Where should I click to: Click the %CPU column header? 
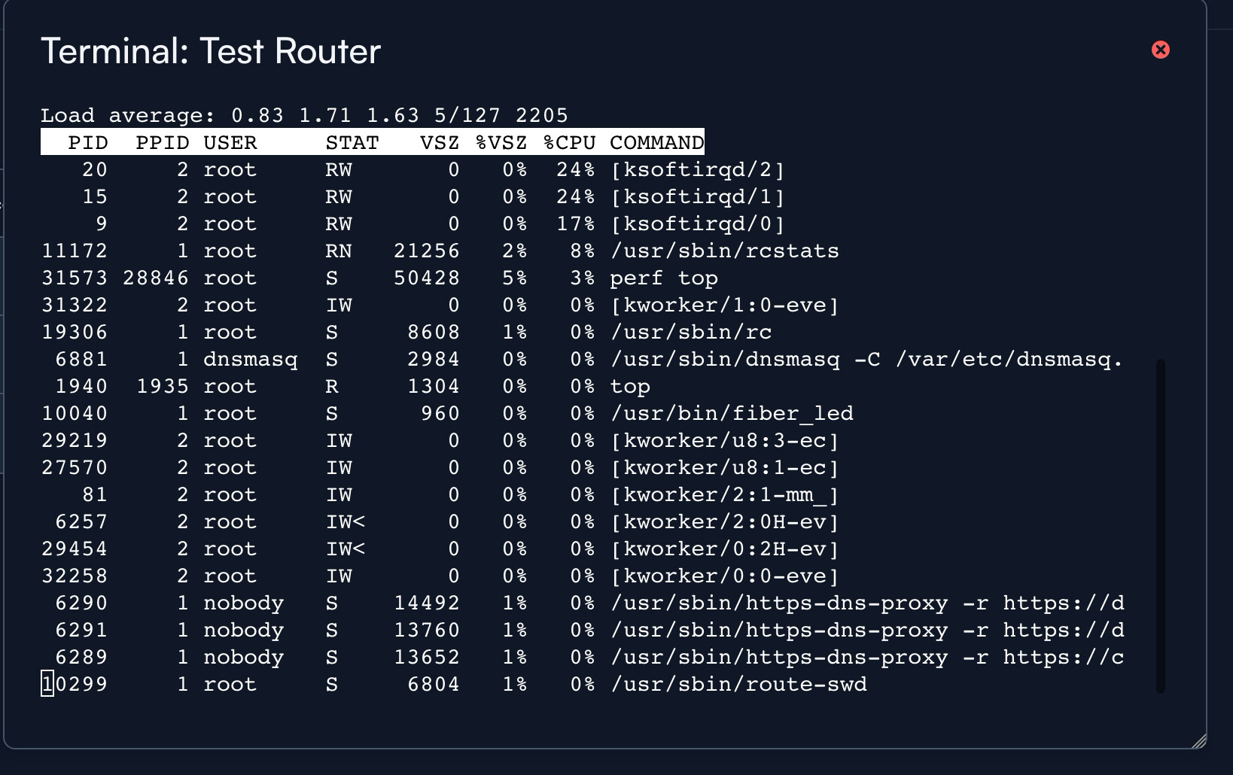point(570,142)
